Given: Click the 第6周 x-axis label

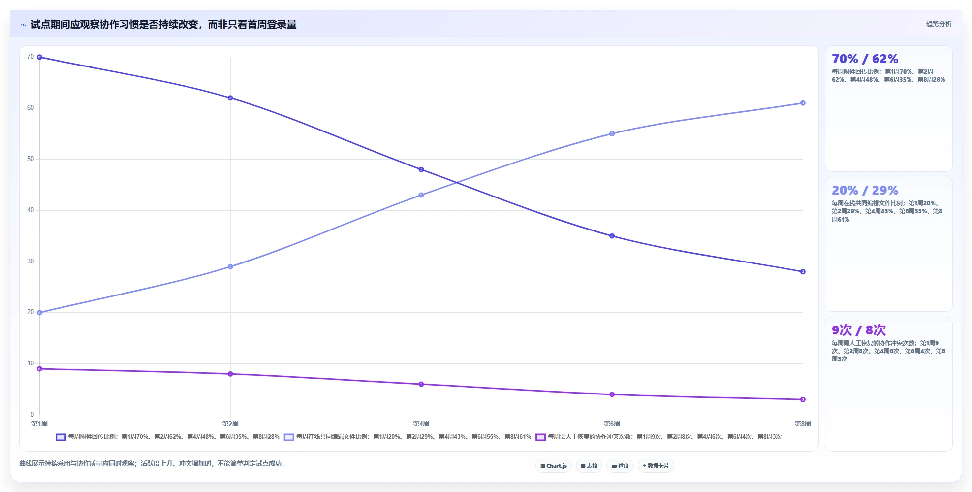Looking at the screenshot, I should [612, 424].
